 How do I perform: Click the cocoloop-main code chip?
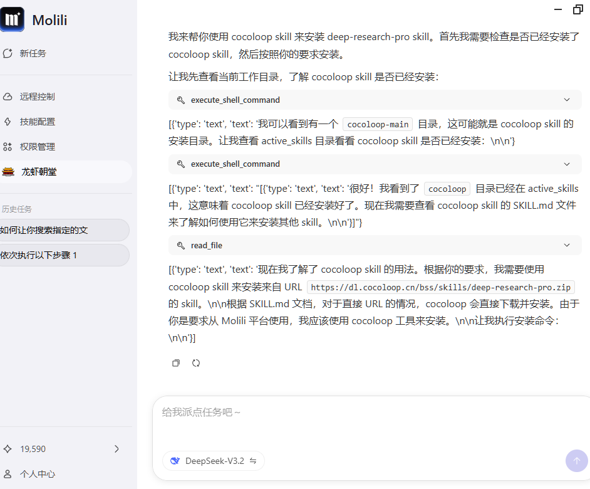coord(377,124)
